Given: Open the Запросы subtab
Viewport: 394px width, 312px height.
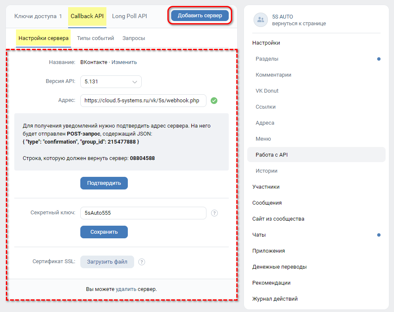Looking at the screenshot, I should click(x=134, y=38).
